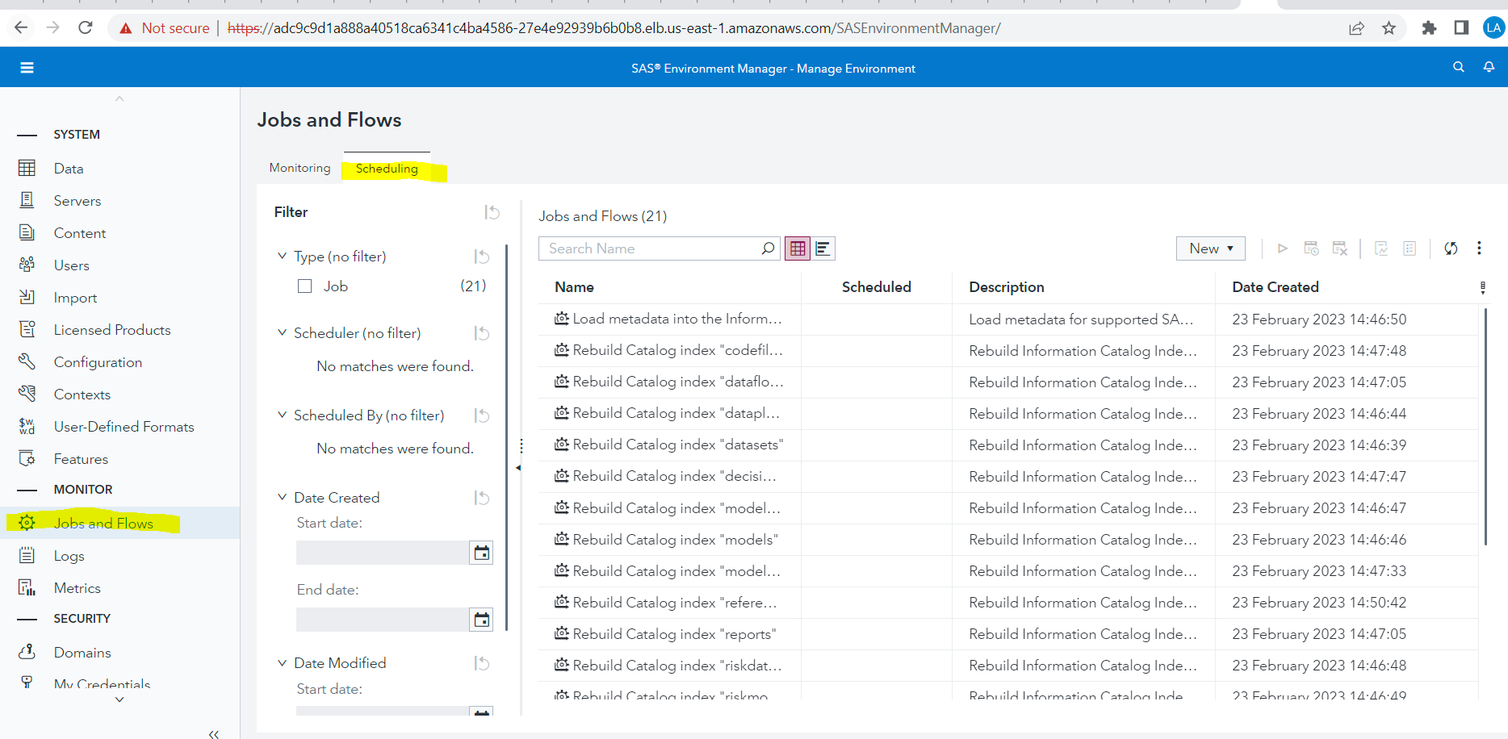Open the New dropdown menu
Image resolution: width=1508 pixels, height=739 pixels.
pos(1210,248)
